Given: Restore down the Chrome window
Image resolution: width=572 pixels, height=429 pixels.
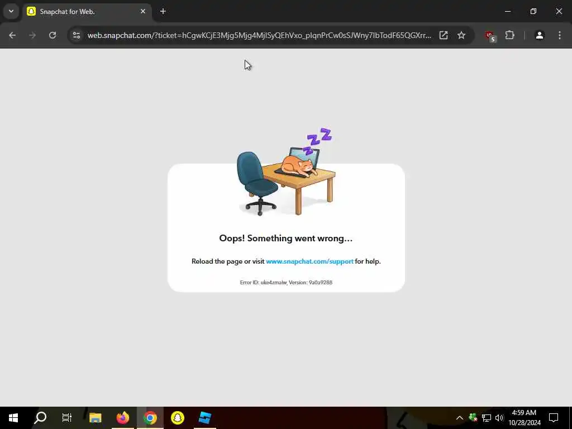Looking at the screenshot, I should pos(533,11).
